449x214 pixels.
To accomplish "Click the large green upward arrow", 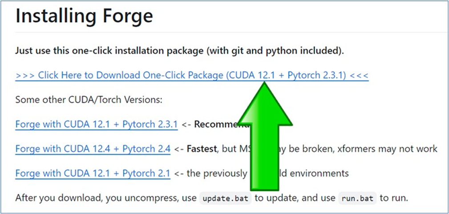I will [265, 133].
